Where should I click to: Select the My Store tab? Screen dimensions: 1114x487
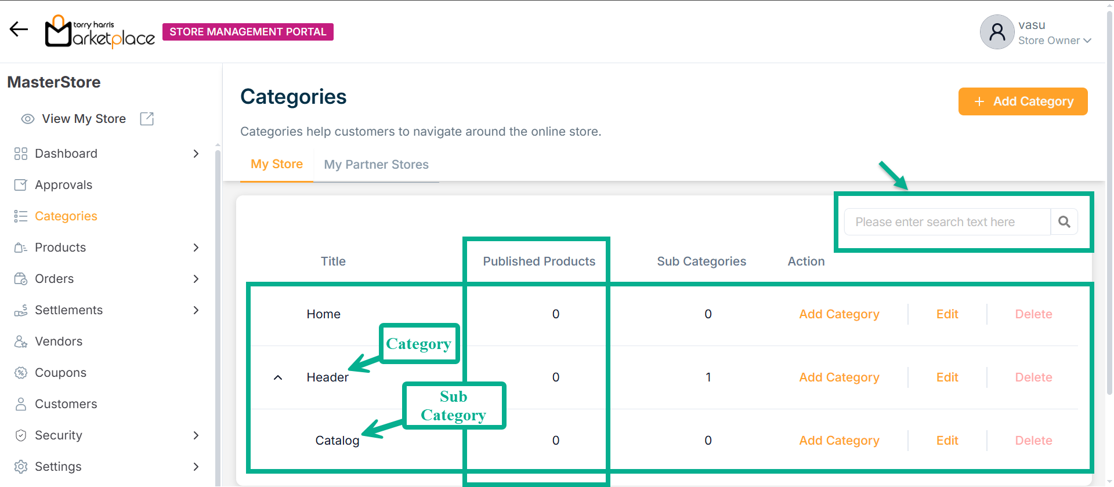[276, 164]
